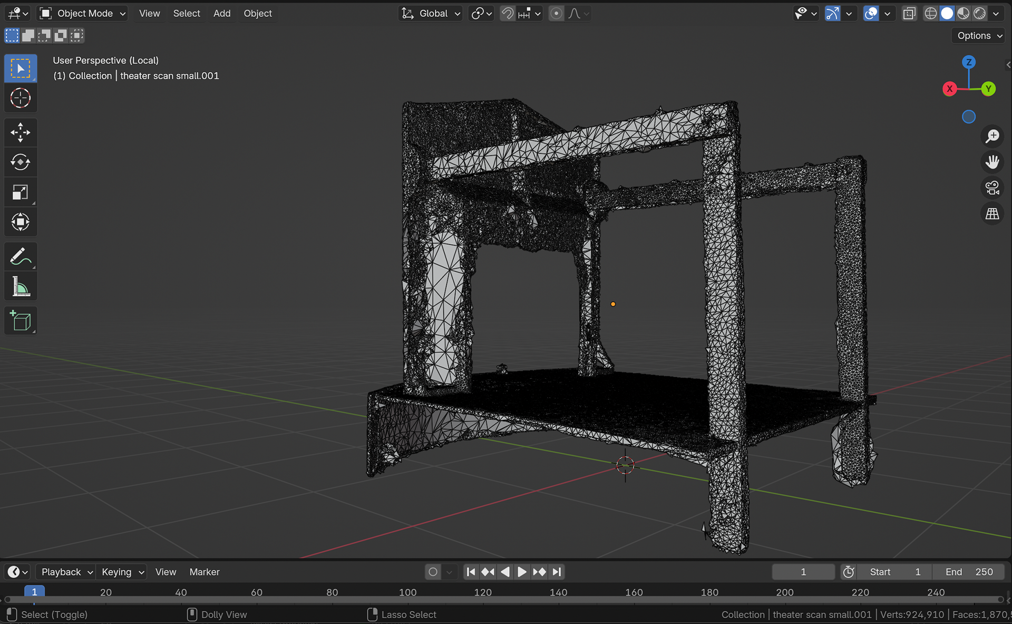
Task: Open the Select menu
Action: (x=187, y=13)
